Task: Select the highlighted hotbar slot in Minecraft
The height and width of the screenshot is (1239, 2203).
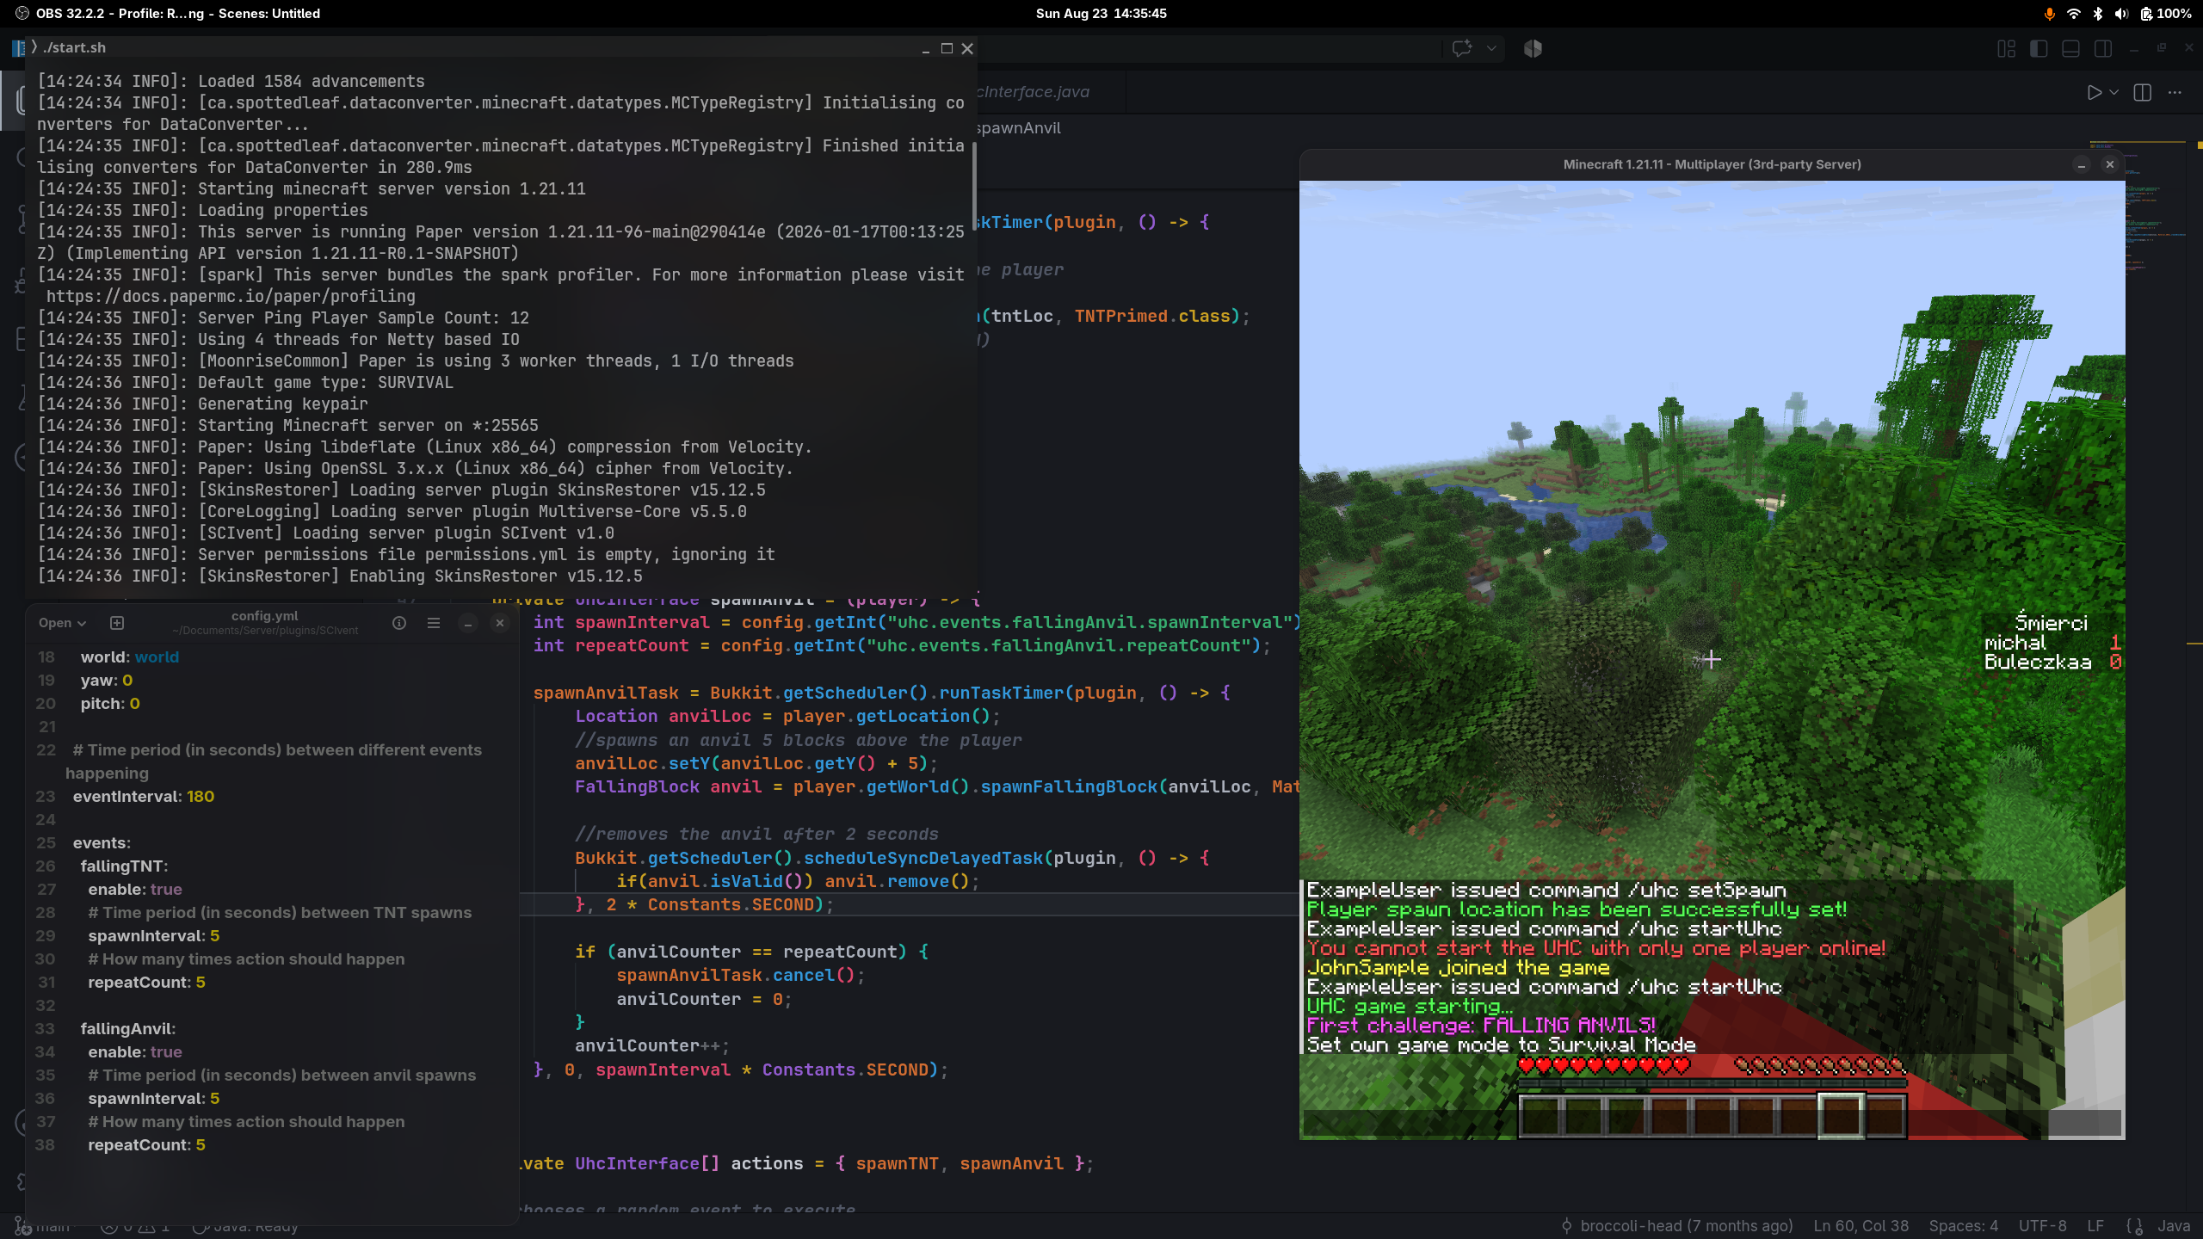Action: click(1841, 1115)
